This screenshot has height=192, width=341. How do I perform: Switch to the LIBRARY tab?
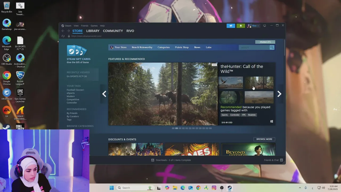93,31
